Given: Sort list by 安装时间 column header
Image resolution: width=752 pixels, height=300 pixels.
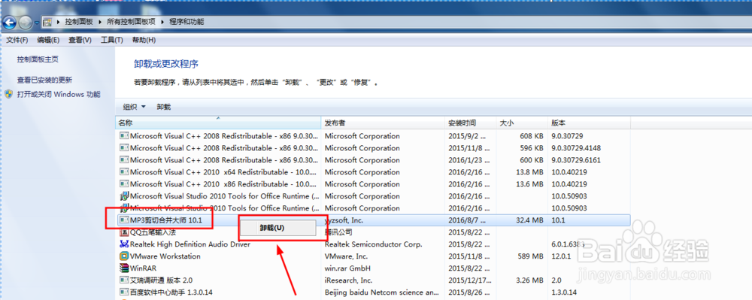Looking at the screenshot, I should 471,123.
